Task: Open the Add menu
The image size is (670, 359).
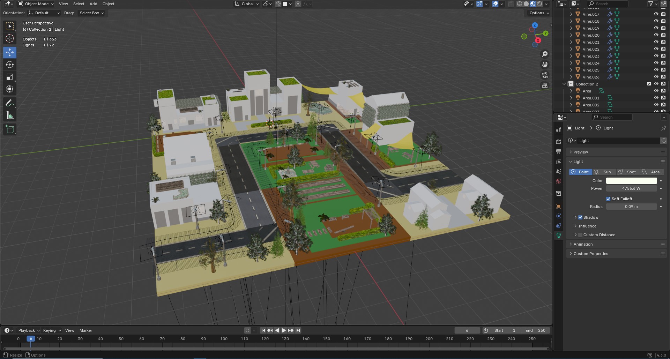Action: pyautogui.click(x=93, y=4)
